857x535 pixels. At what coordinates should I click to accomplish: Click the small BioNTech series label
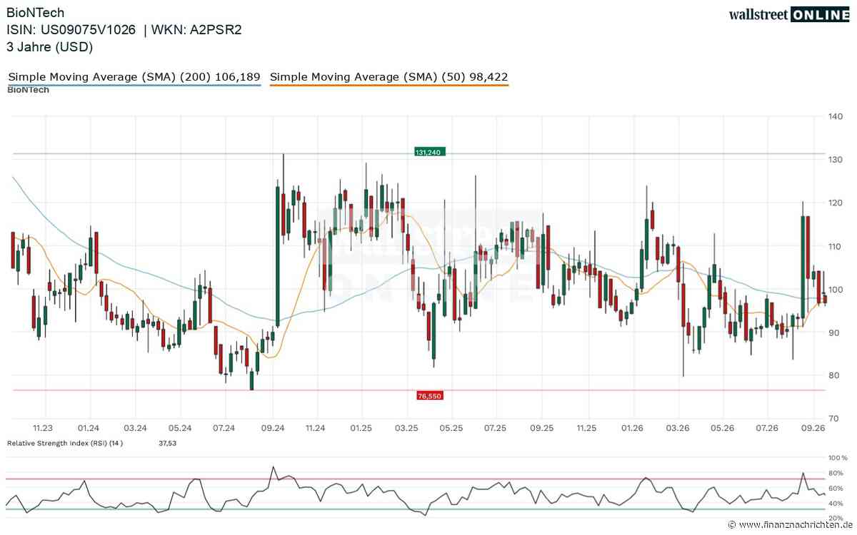click(28, 90)
